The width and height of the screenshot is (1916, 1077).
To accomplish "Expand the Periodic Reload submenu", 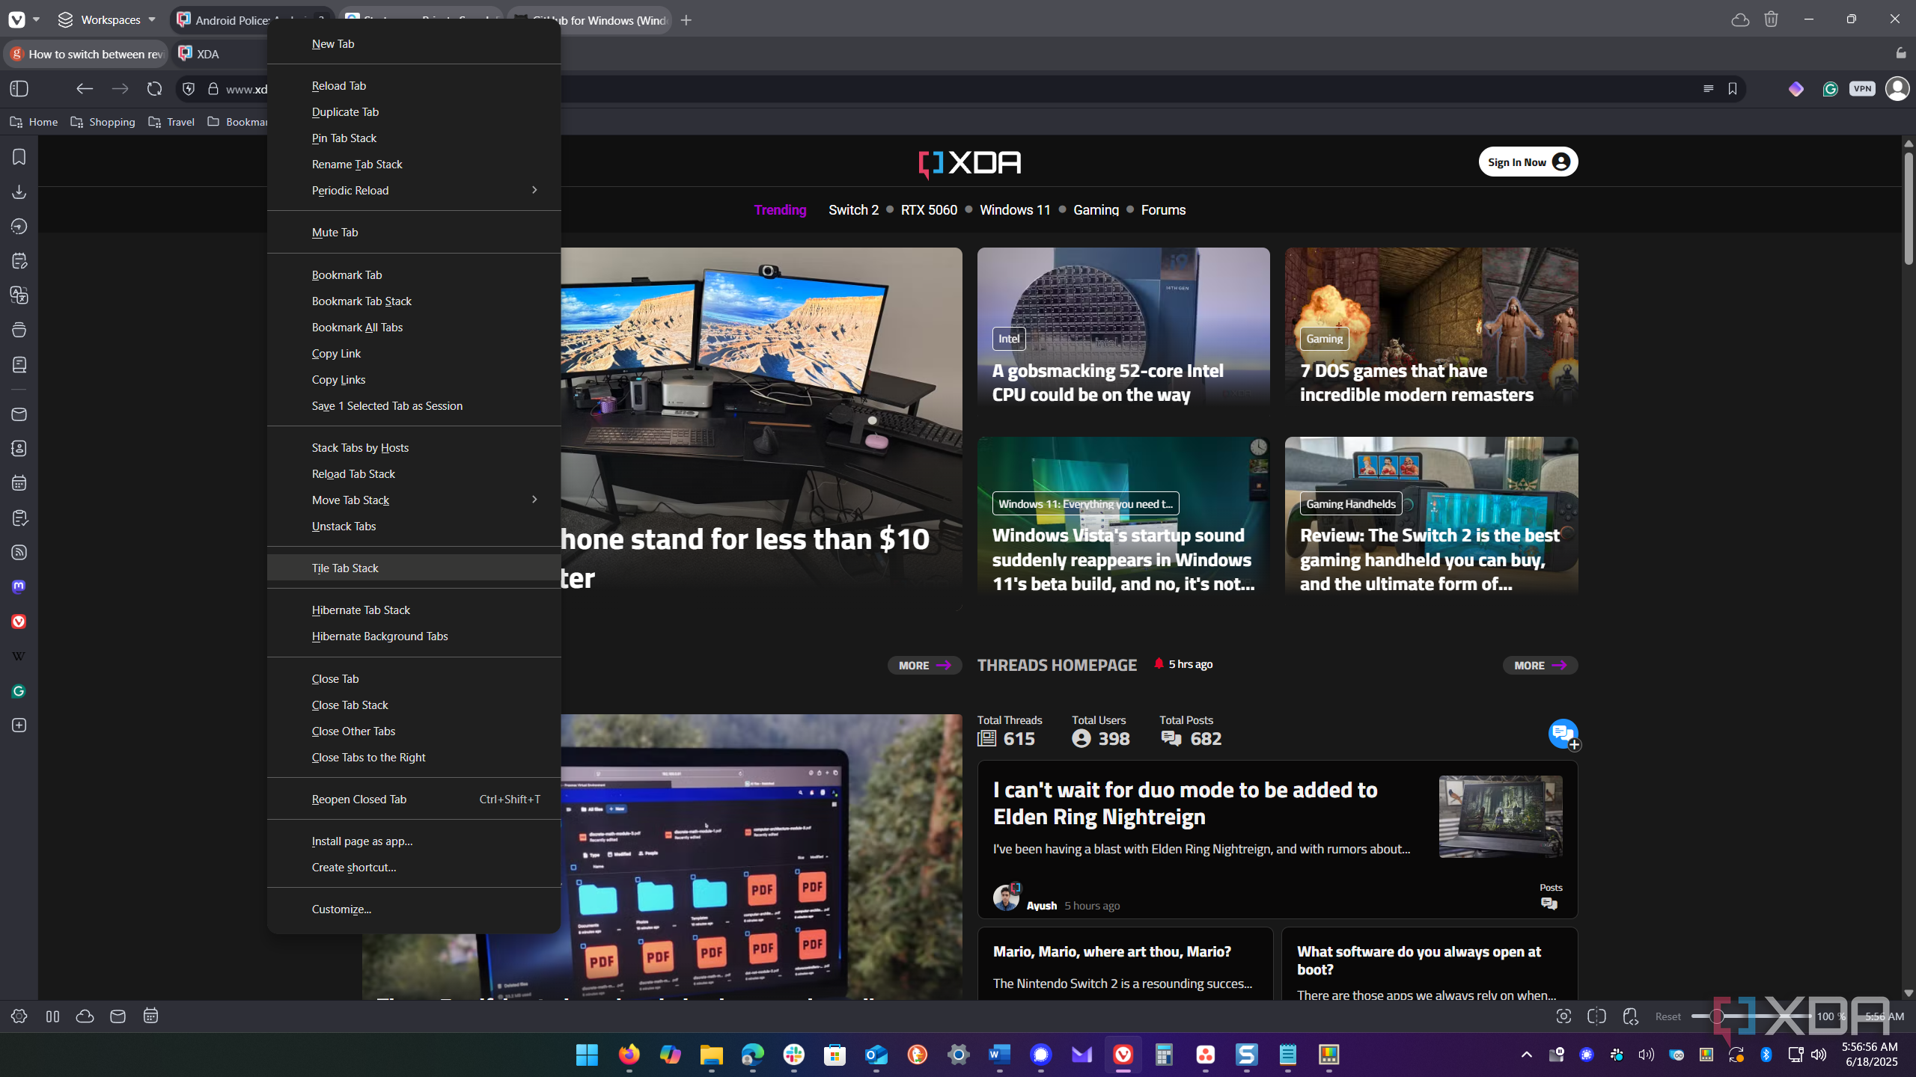I will tap(414, 190).
